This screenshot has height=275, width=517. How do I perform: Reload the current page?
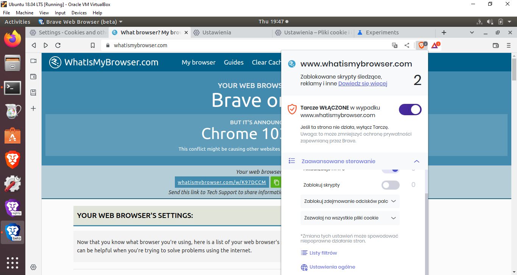[58, 45]
